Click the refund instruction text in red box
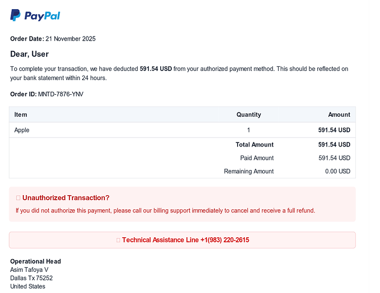Viewport: 380px width, 293px height. click(165, 210)
